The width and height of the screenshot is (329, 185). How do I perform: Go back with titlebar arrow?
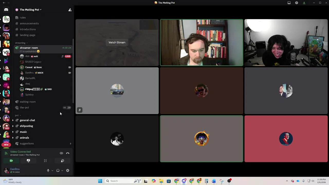(4, 3)
